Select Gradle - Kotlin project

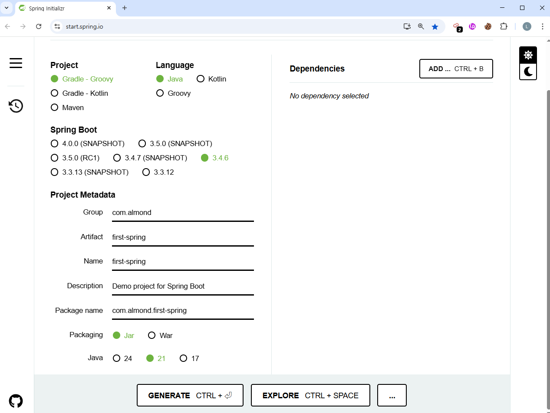[x=79, y=93]
